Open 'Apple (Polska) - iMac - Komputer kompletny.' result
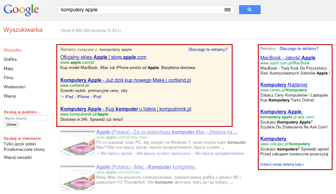Image resolution: width=336 pixels, height=194 pixels. tap(146, 167)
